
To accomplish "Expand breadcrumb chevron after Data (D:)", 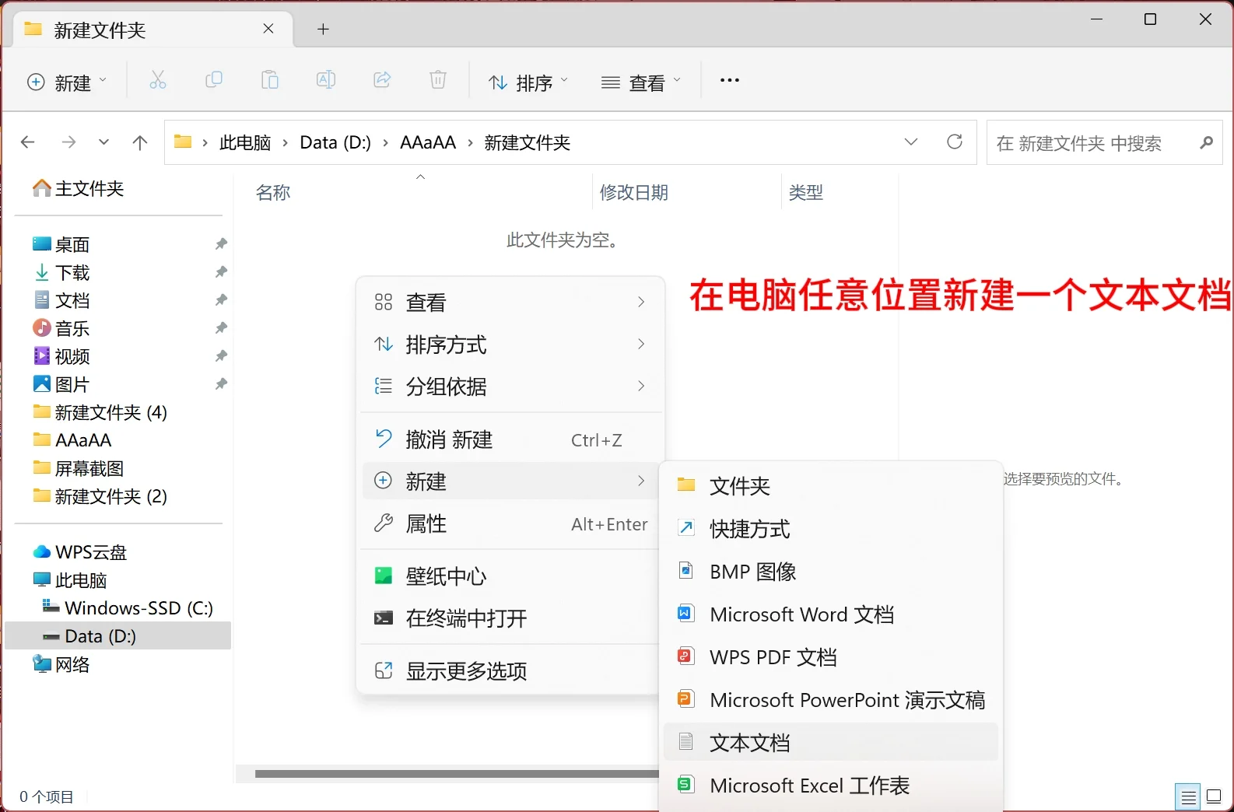I will tap(385, 143).
